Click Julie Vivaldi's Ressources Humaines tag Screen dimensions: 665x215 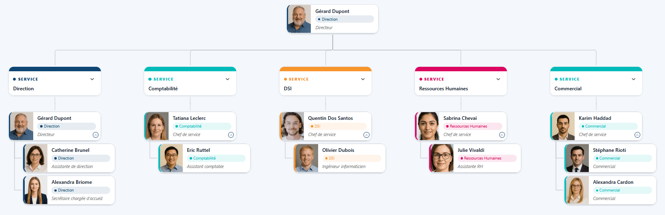click(483, 158)
